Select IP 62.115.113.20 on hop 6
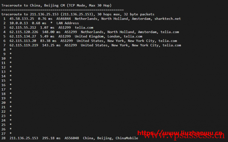This screenshot has width=228, height=142. tap(23, 41)
